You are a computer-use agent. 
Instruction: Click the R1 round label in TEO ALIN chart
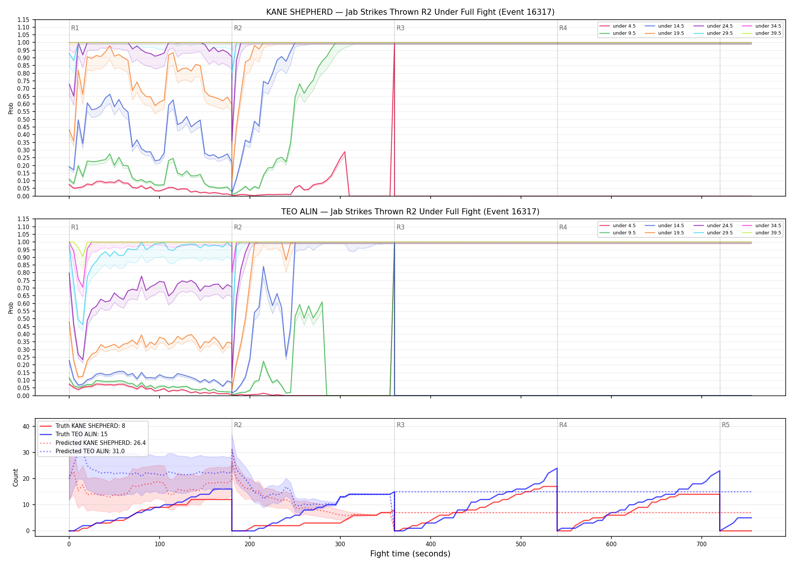point(75,227)
